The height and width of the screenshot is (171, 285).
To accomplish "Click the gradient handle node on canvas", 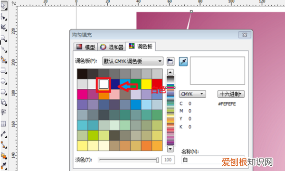I will tap(191, 11).
